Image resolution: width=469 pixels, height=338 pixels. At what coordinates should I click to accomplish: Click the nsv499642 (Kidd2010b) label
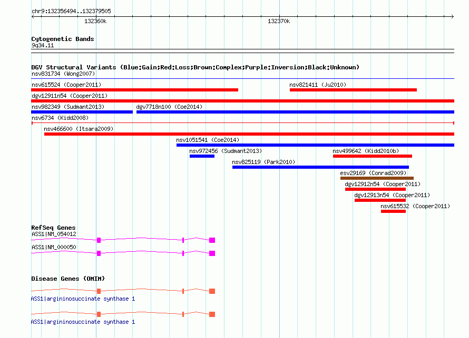pos(366,151)
